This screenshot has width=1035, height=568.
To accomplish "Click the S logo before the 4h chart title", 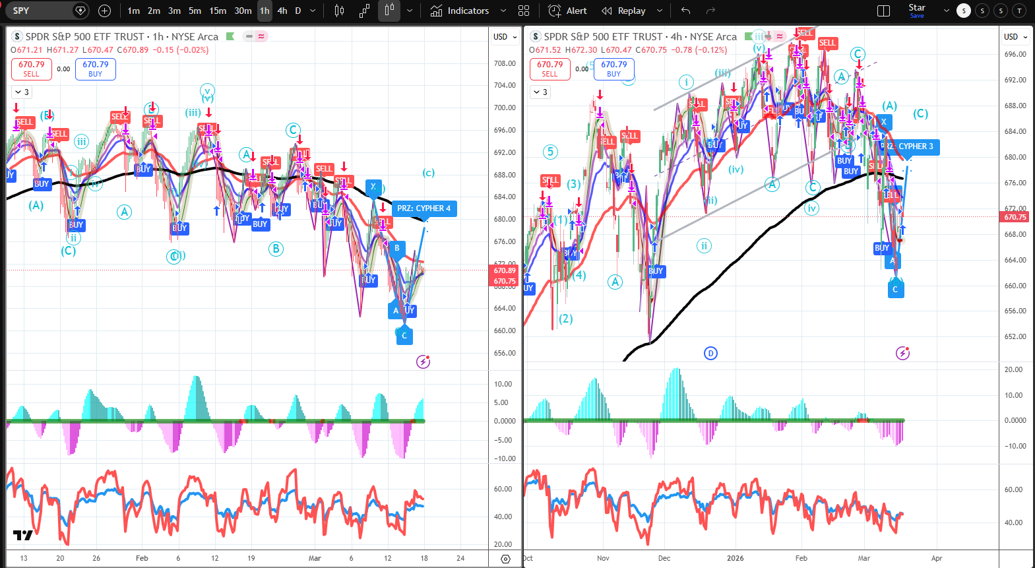I will pyautogui.click(x=536, y=36).
